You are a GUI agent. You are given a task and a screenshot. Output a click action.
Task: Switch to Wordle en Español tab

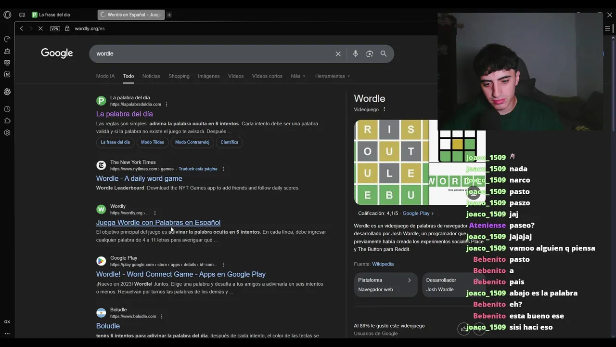pos(131,15)
